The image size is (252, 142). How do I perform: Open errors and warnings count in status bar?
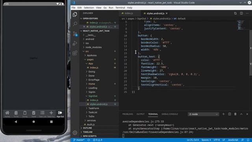pos(98,140)
